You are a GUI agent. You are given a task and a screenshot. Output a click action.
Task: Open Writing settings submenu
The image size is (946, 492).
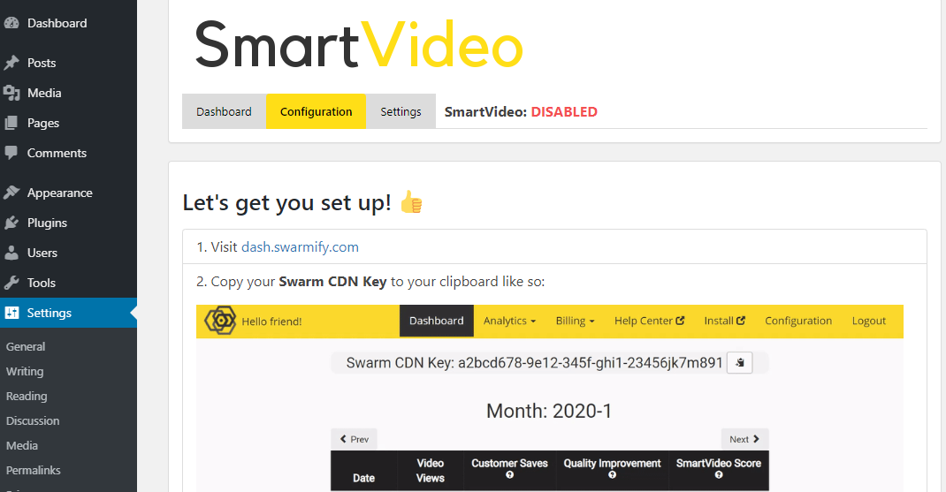tap(25, 371)
